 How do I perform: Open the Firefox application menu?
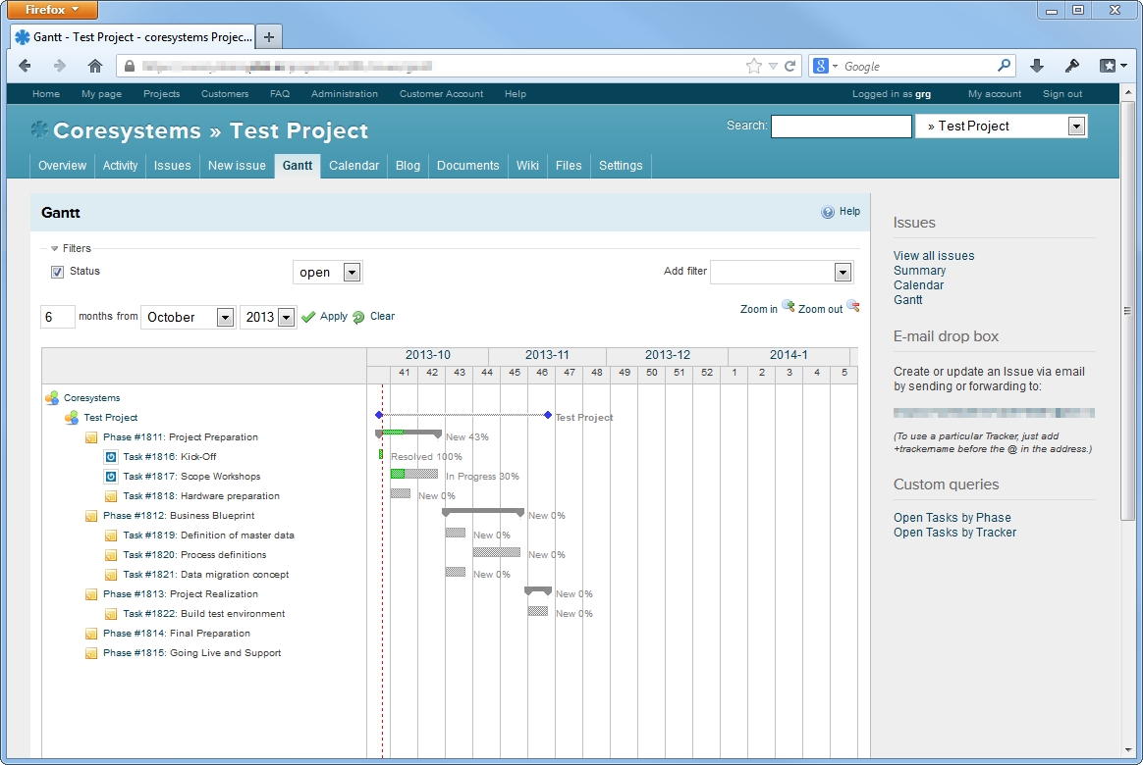[x=52, y=10]
